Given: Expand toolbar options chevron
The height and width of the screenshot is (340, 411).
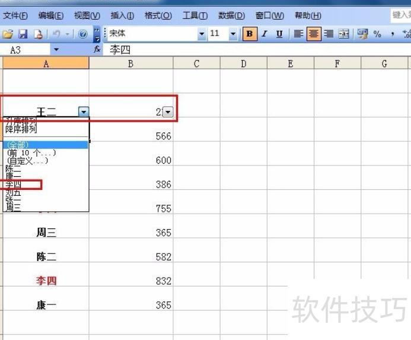Looking at the screenshot, I should (97, 34).
